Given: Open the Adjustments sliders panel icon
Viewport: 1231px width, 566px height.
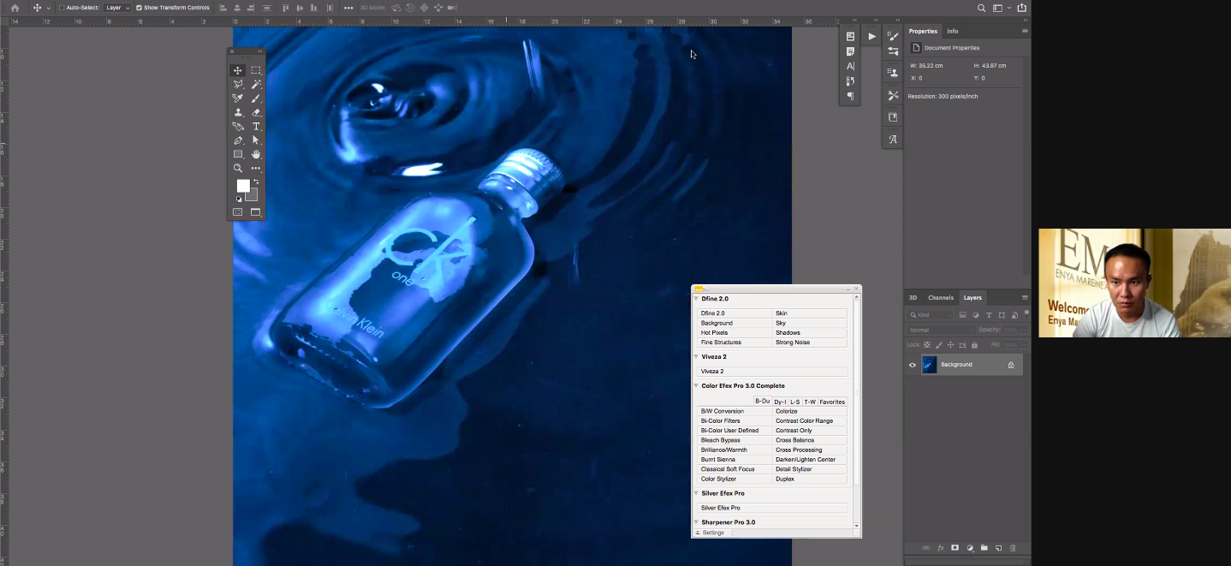Looking at the screenshot, I should 893,51.
